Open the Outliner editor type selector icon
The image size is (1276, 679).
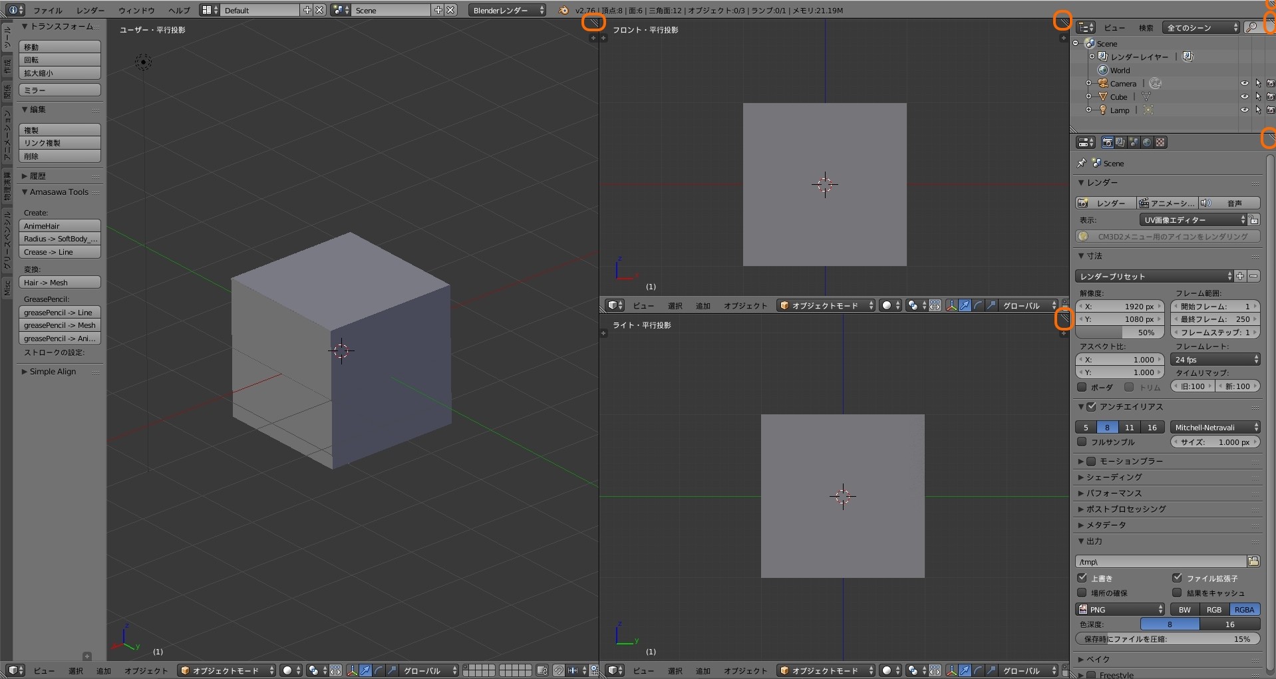(1086, 27)
